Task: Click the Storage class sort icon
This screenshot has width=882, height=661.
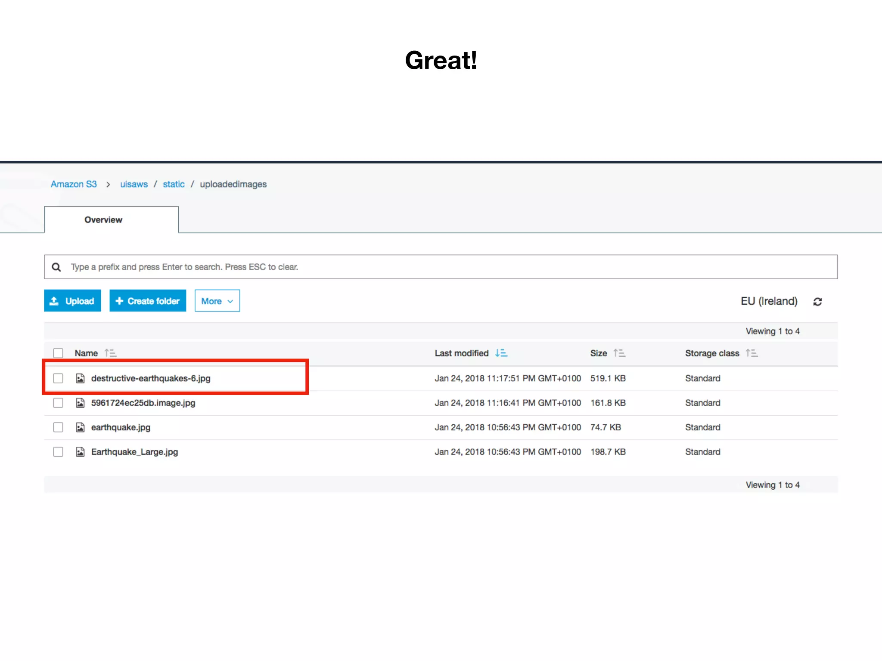Action: coord(752,353)
